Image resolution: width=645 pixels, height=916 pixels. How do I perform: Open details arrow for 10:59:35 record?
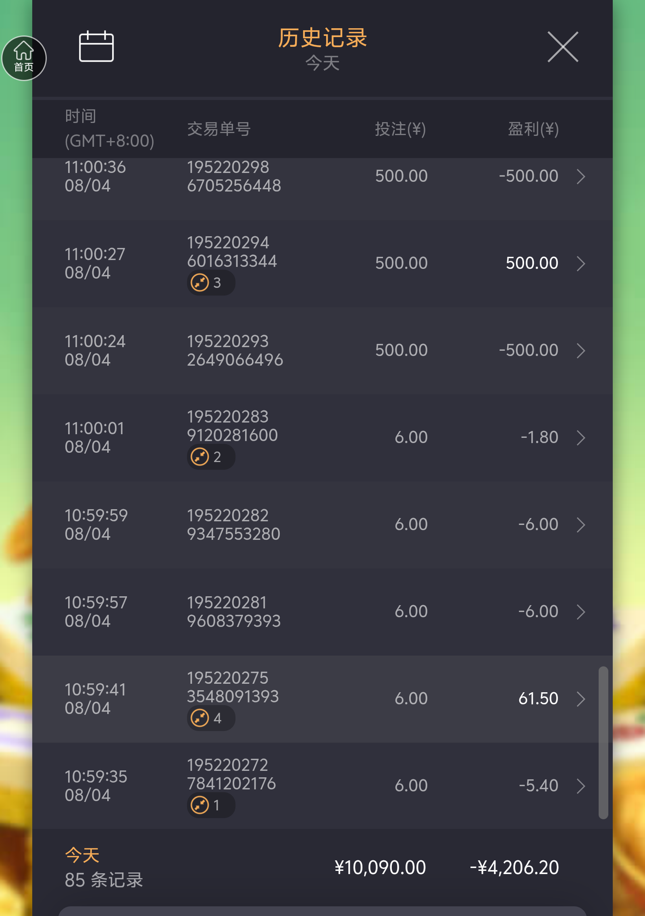pyautogui.click(x=580, y=786)
